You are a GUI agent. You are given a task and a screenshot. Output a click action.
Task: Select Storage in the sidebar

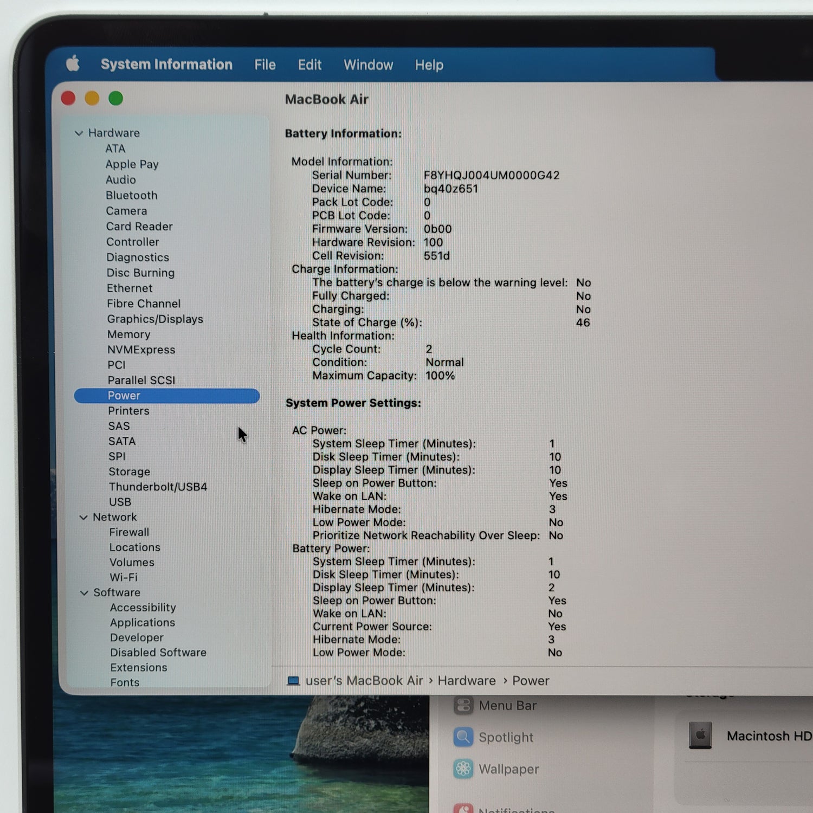click(130, 472)
